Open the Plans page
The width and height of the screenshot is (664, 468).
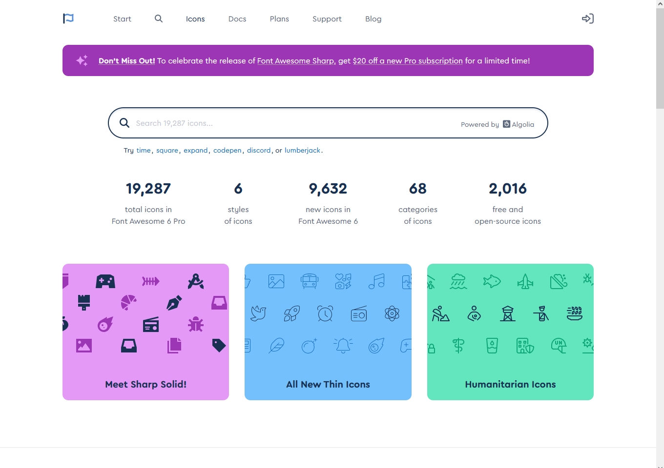[279, 19]
